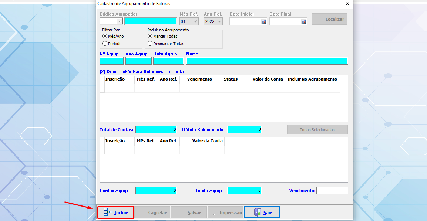Viewport: 427px width, 221px height.
Task: Select the Período filter option
Action: 105,44
